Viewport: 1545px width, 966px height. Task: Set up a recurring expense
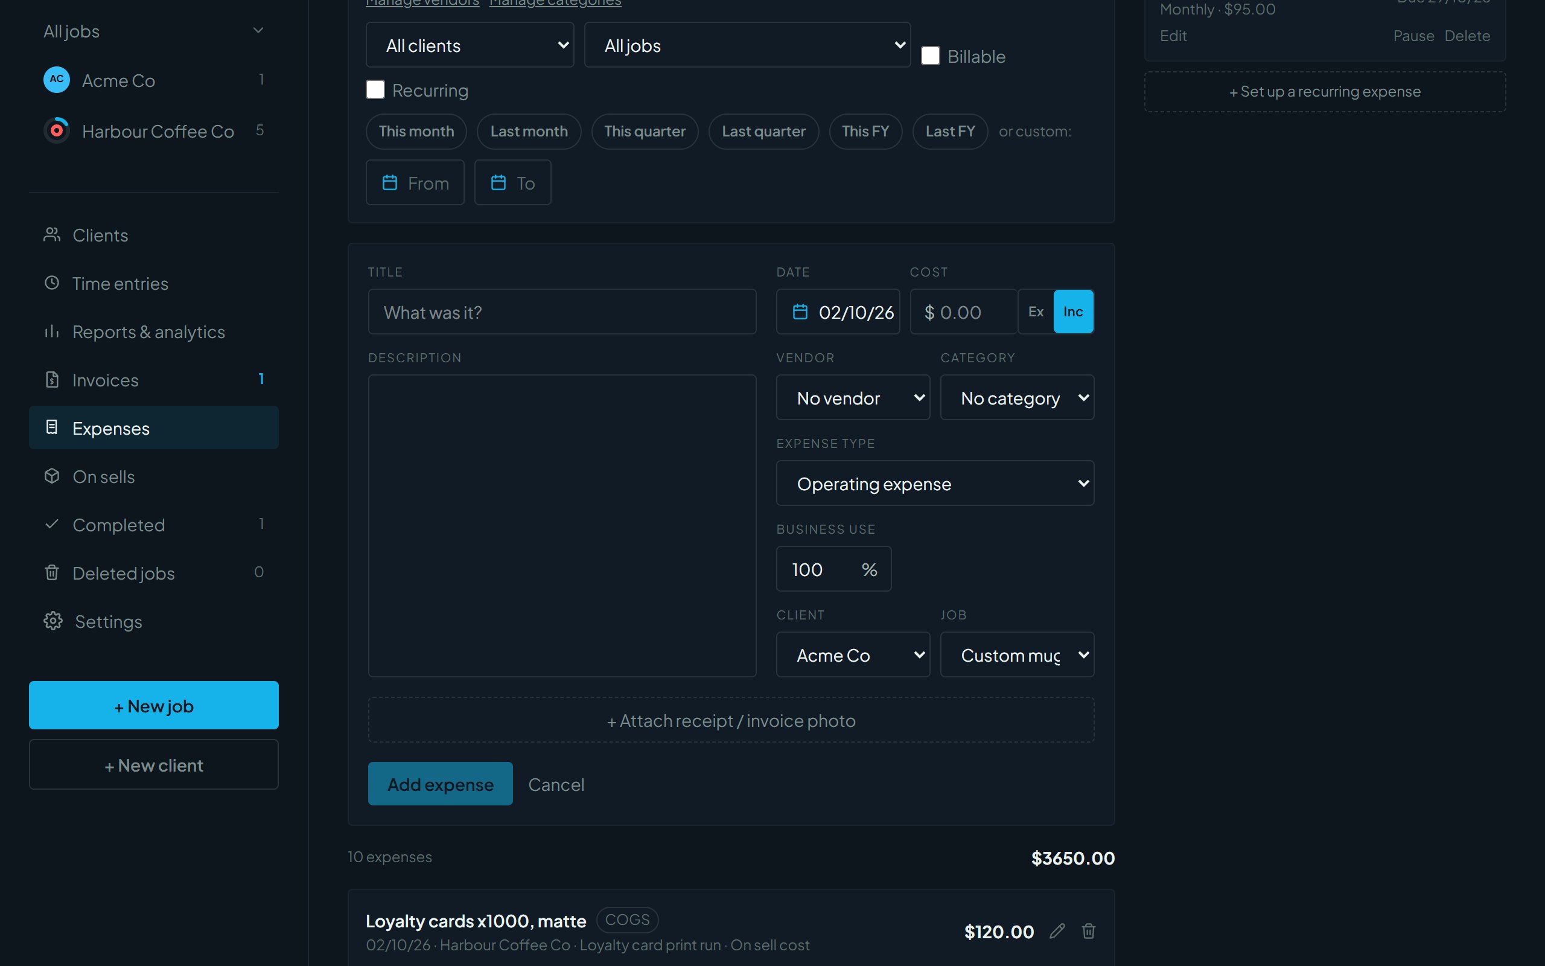[1325, 91]
